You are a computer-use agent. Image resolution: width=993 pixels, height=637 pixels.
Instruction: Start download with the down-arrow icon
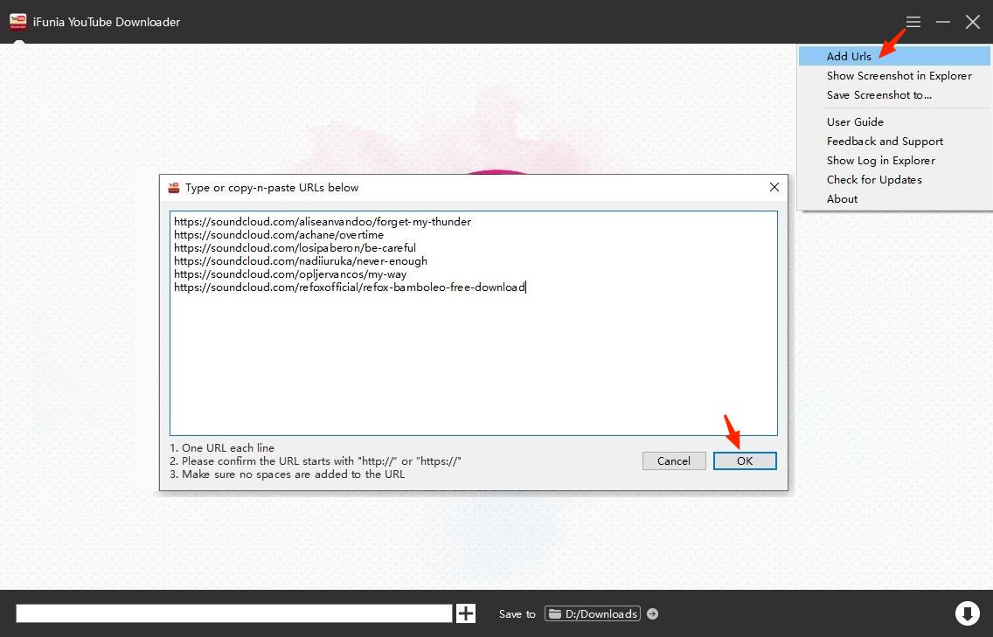(967, 613)
